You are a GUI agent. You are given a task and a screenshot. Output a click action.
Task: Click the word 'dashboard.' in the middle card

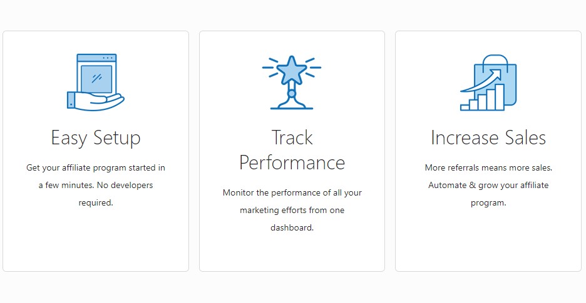(292, 227)
